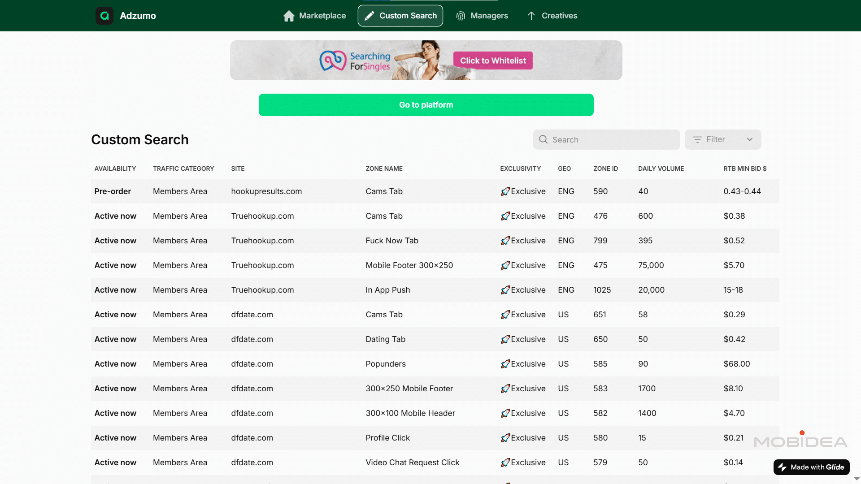This screenshot has width=861, height=484.
Task: Click the pencil icon on Custom Search
Action: click(369, 15)
